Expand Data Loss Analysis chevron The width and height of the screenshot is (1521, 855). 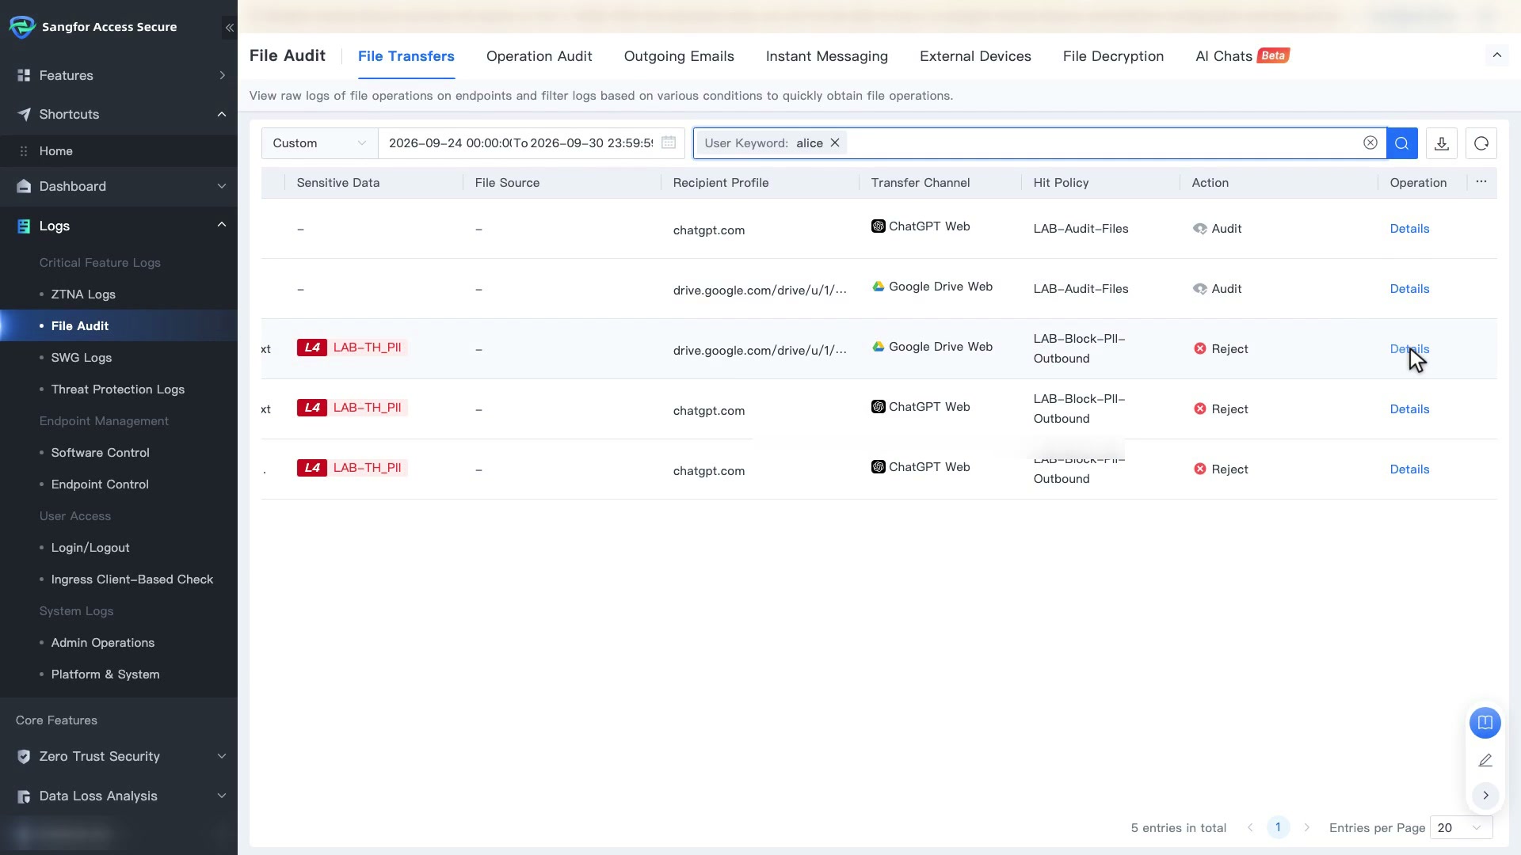pyautogui.click(x=222, y=796)
